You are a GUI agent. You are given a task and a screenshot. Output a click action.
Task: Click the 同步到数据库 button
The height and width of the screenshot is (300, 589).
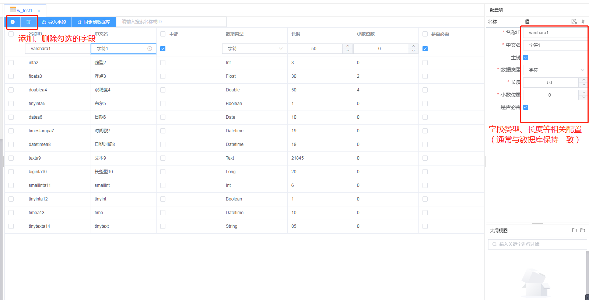pyautogui.click(x=94, y=22)
